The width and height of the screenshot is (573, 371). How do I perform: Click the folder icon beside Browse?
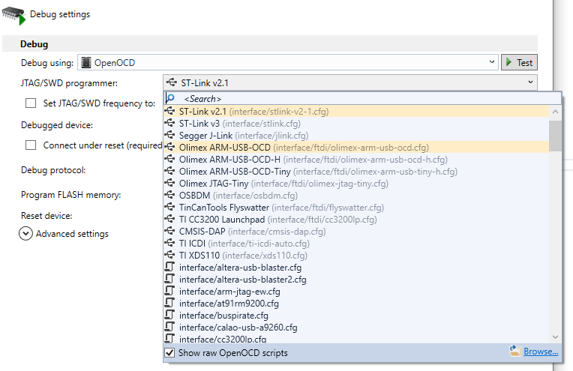click(x=515, y=351)
